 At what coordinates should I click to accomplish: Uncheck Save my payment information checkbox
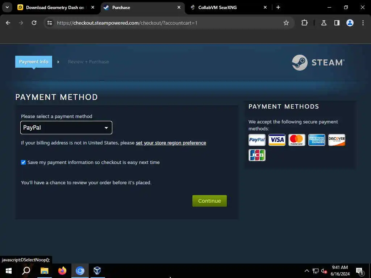(x=23, y=163)
